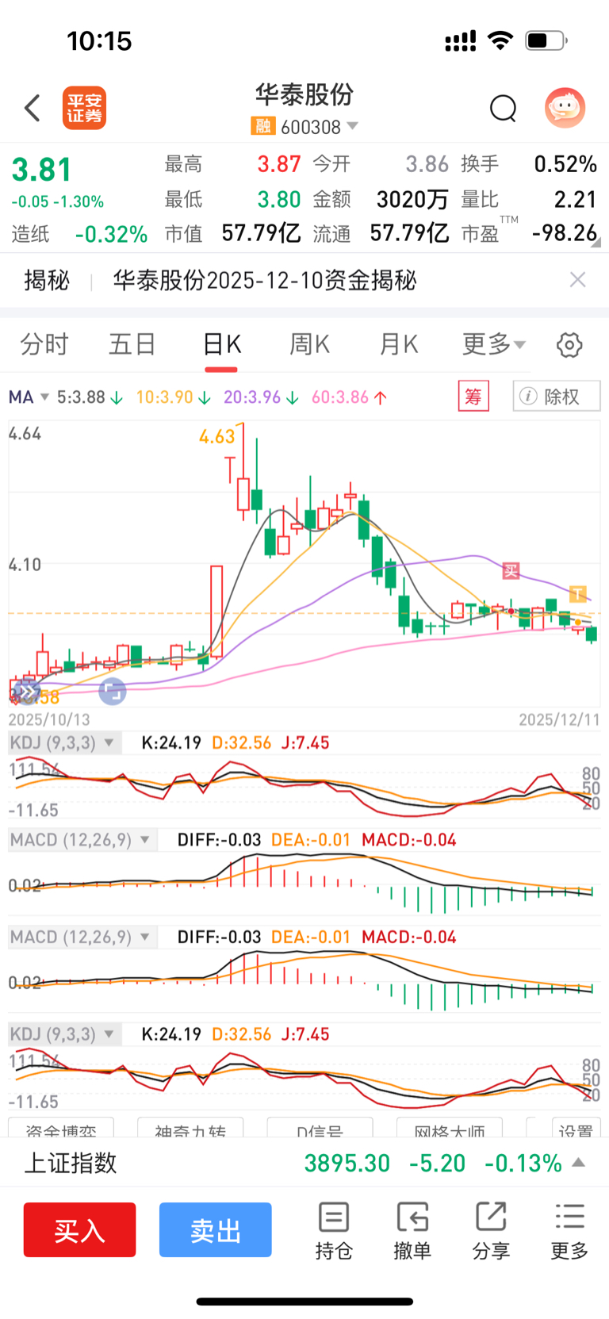The image size is (609, 1319).
Task: Tap the 华泰股份 stock title
Action: tap(304, 94)
